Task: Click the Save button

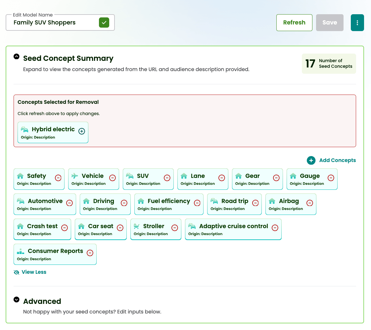Action: [330, 22]
